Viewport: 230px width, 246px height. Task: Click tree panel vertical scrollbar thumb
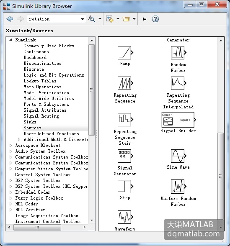pyautogui.click(x=92, y=90)
